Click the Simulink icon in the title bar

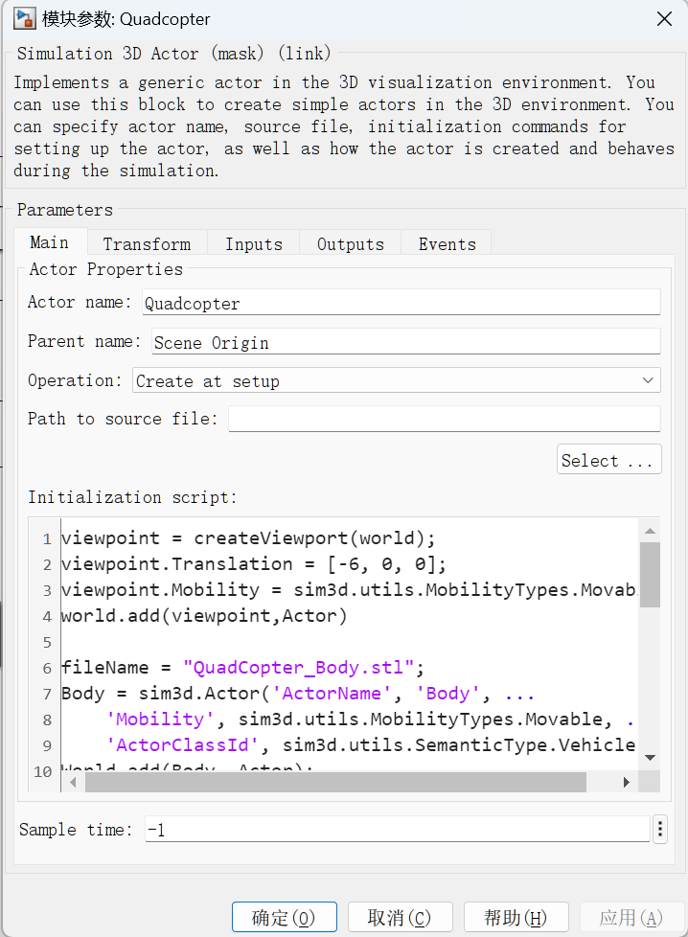coord(25,19)
